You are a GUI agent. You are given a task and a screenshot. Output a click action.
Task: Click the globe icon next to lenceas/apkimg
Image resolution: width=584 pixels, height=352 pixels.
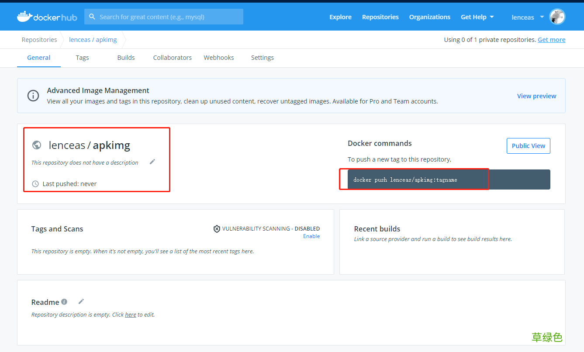pos(37,145)
